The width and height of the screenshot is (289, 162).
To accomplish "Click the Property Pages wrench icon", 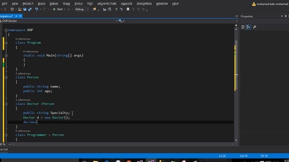I will [x=255, y=27].
